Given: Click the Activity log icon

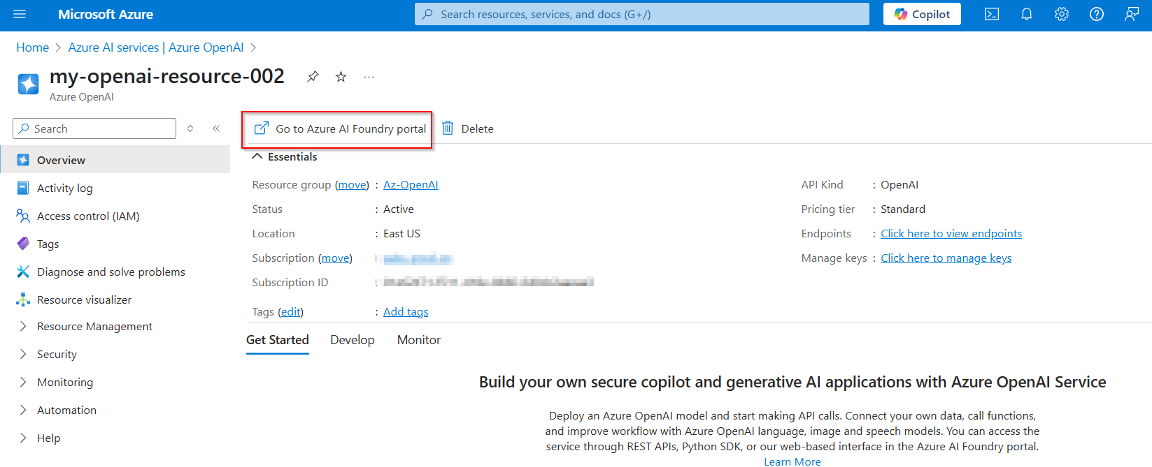Looking at the screenshot, I should coord(23,188).
